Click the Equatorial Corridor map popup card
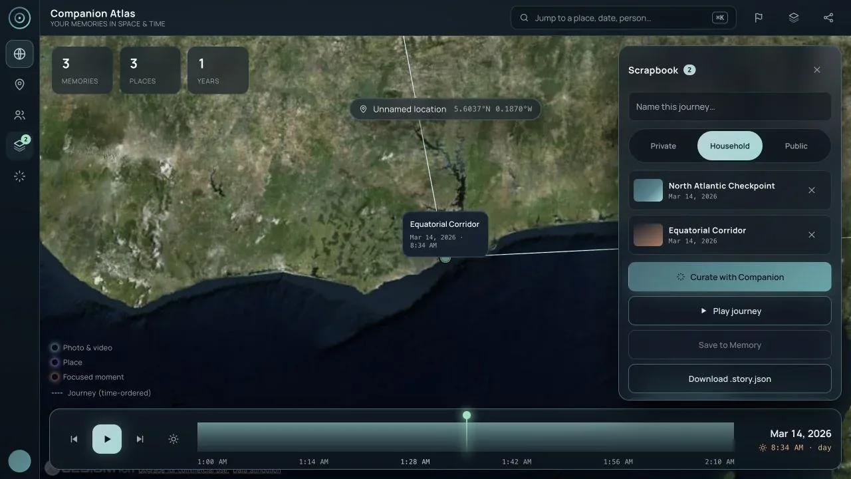The width and height of the screenshot is (851, 479). coord(445,234)
